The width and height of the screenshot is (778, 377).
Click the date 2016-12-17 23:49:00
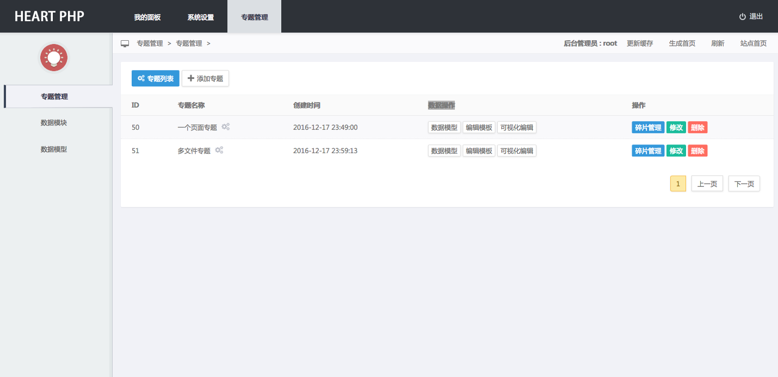tap(325, 128)
